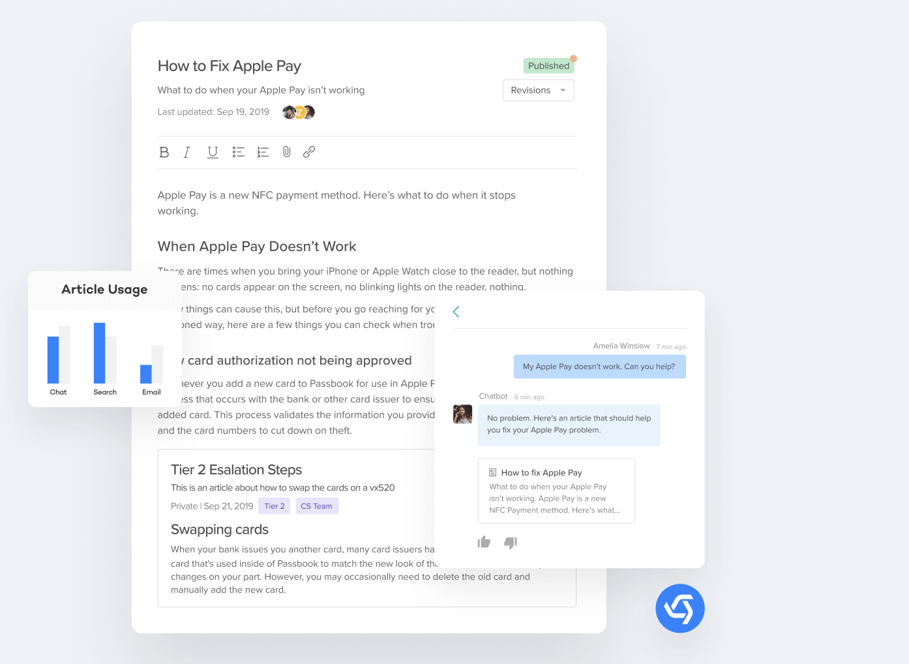Image resolution: width=909 pixels, height=664 pixels.
Task: Click the blue Chat bar in Article Usage
Action: pyautogui.click(x=53, y=359)
